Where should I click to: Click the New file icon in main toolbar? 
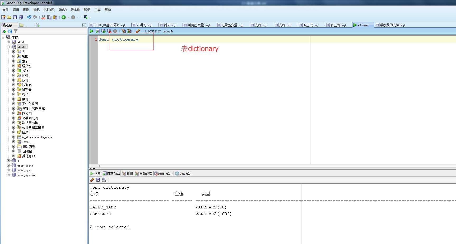(3, 17)
